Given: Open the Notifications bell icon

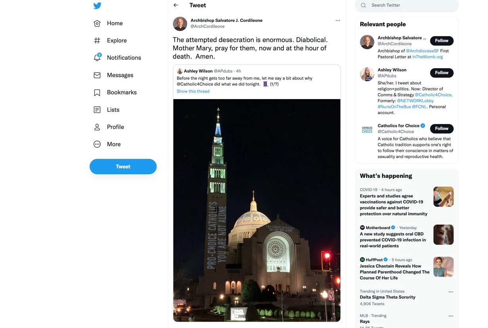Looking at the screenshot, I should coord(97,58).
